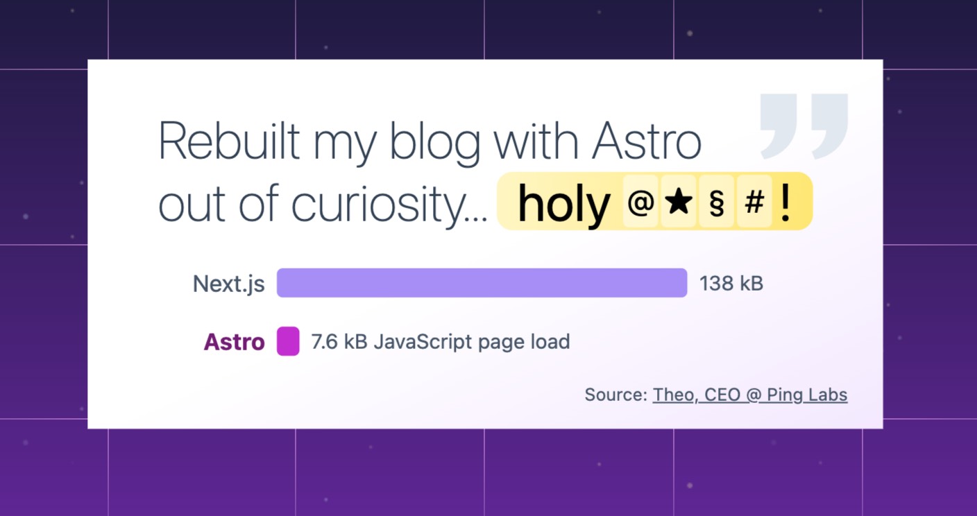Click the # hash symbol tile
The width and height of the screenshot is (977, 516).
pos(754,201)
